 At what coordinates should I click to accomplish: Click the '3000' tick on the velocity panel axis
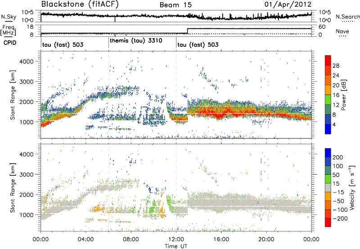coord(27,174)
